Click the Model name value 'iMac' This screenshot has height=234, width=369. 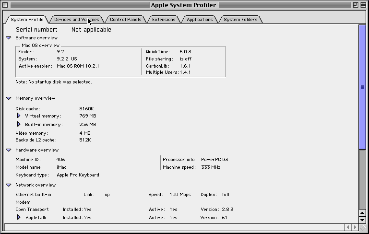point(61,167)
